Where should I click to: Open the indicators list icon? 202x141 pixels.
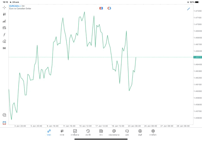(4, 21)
